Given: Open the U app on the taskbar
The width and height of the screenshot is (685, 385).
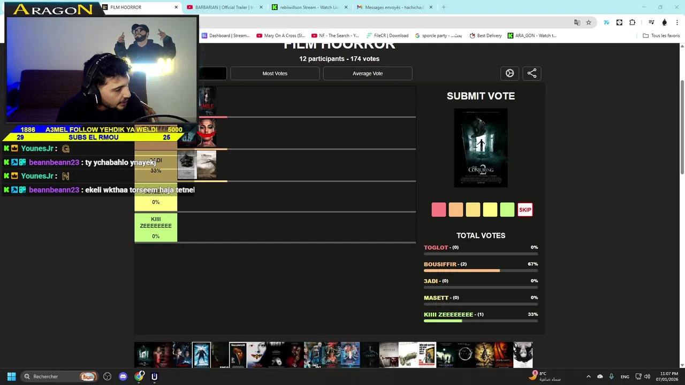Looking at the screenshot, I should coord(155,376).
